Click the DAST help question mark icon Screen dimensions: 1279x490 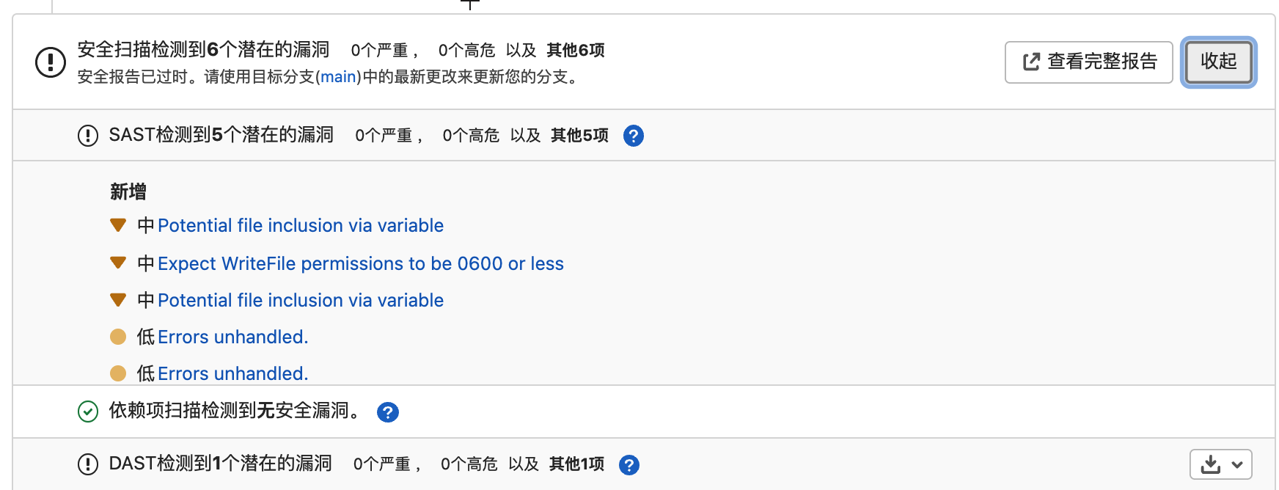point(628,464)
